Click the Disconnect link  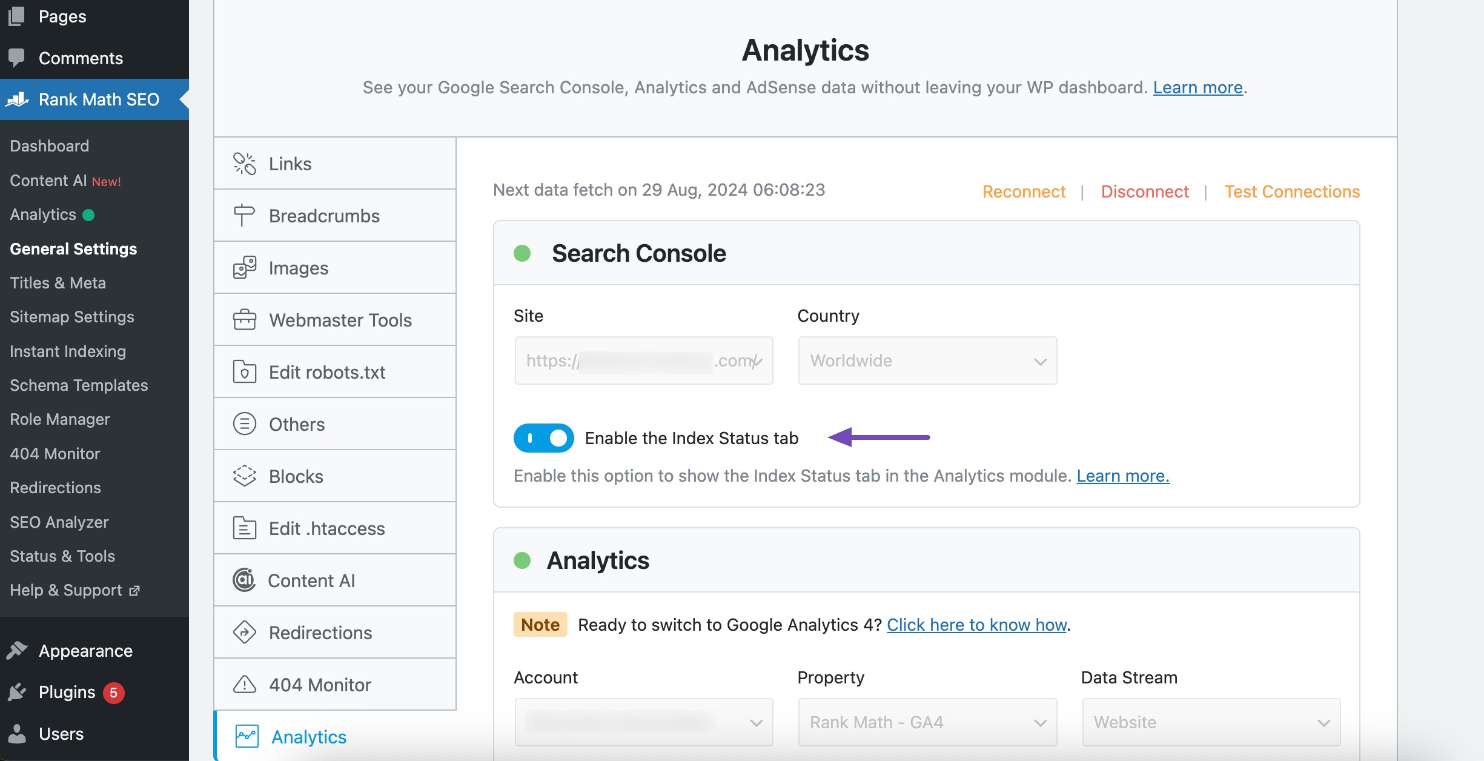tap(1145, 191)
